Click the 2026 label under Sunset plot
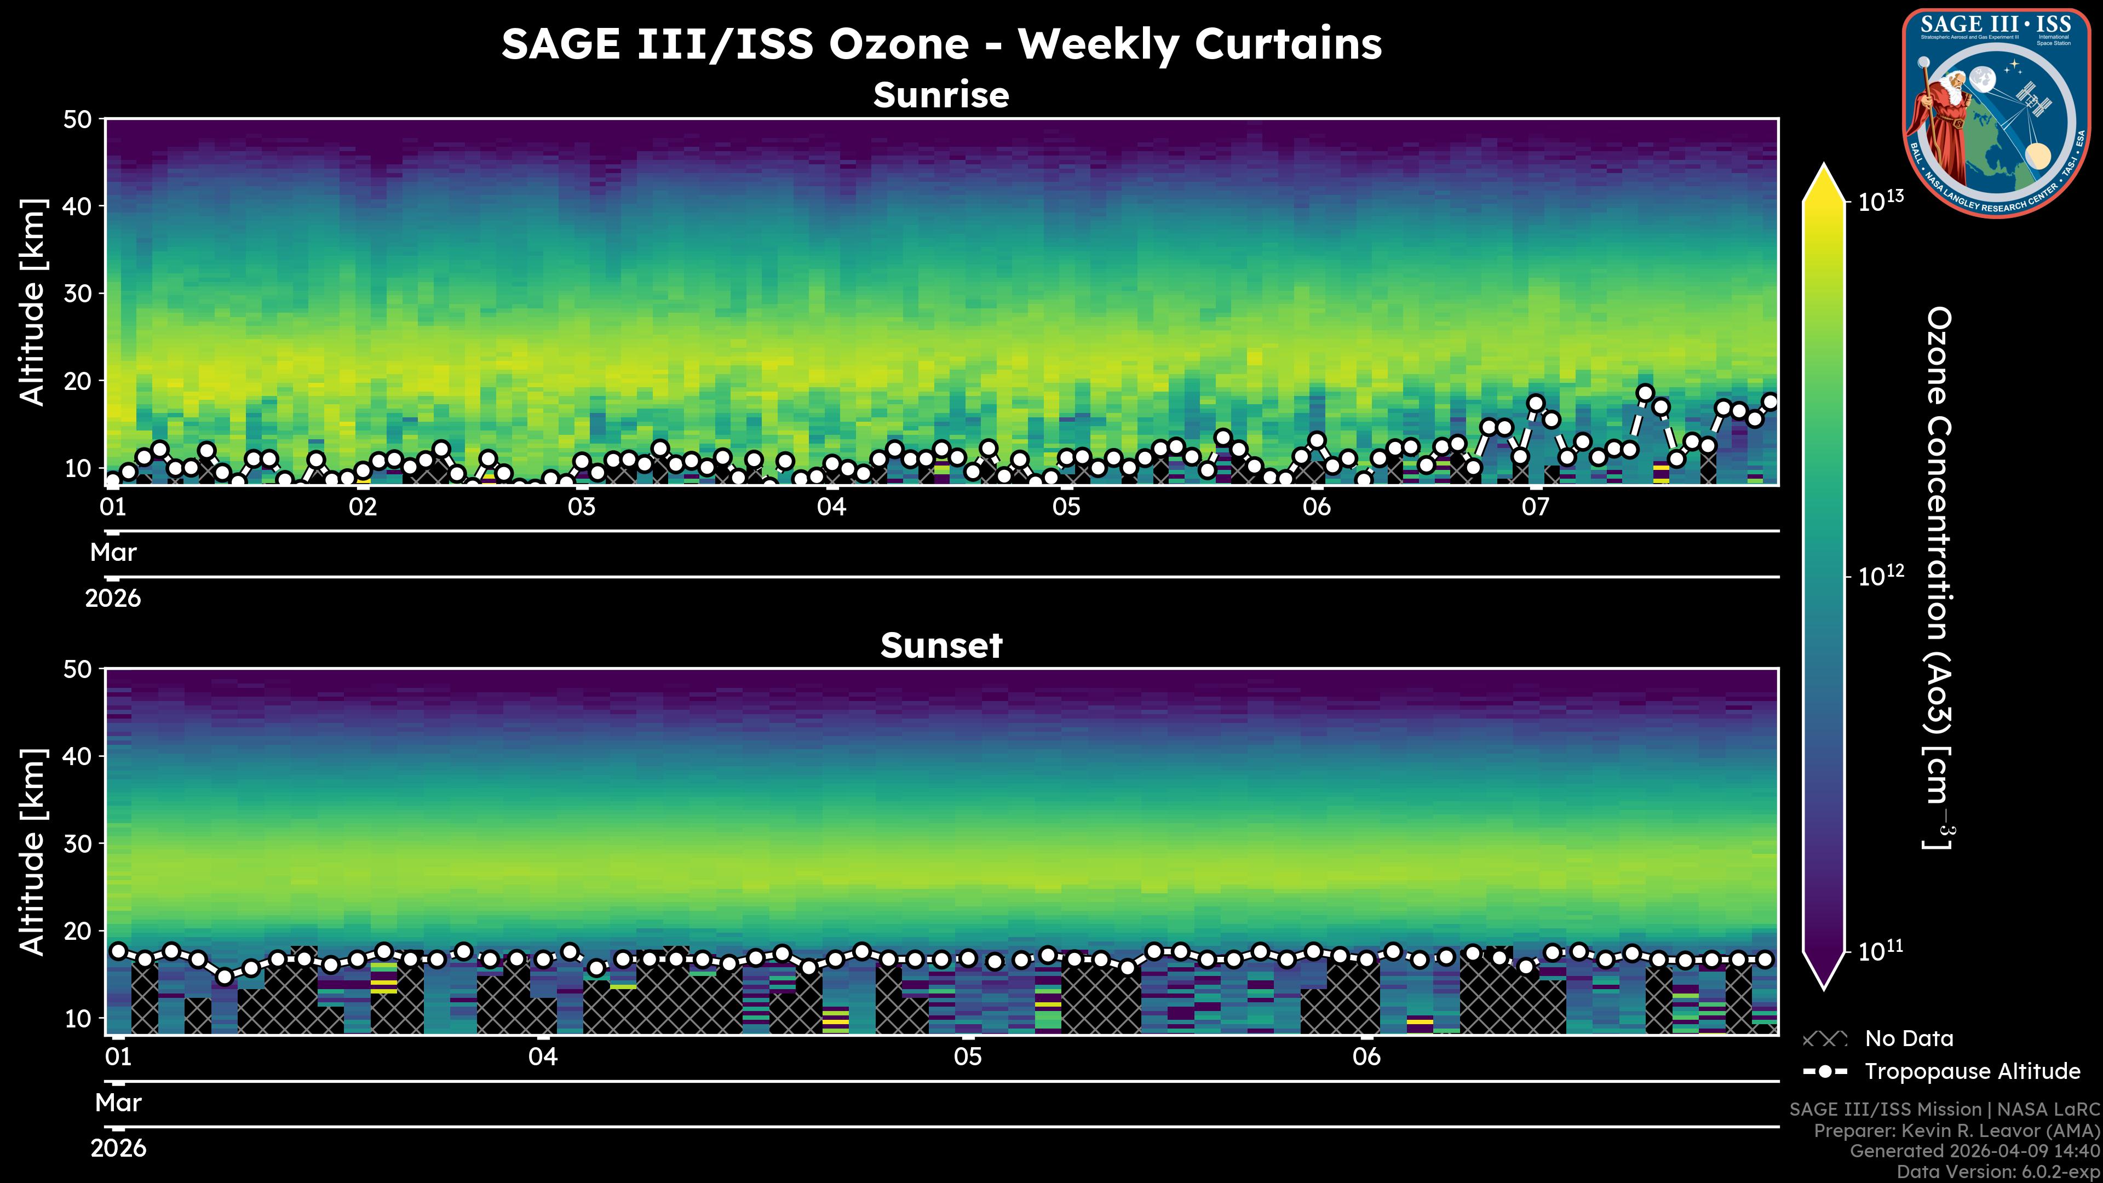 coord(118,1148)
